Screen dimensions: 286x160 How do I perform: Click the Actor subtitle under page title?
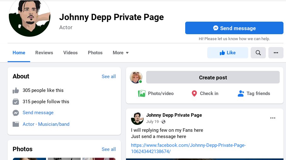coord(66,27)
